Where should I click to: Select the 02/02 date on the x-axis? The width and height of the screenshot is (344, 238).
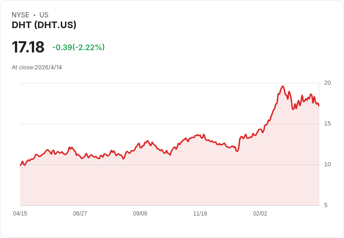pos(260,214)
